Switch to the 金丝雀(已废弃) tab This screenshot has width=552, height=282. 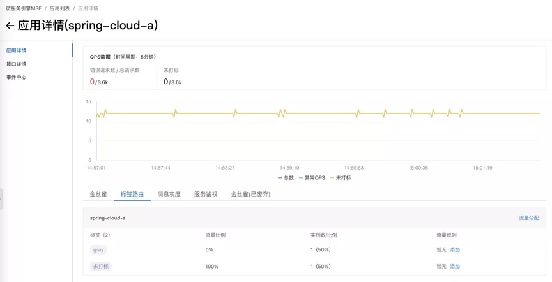[250, 194]
